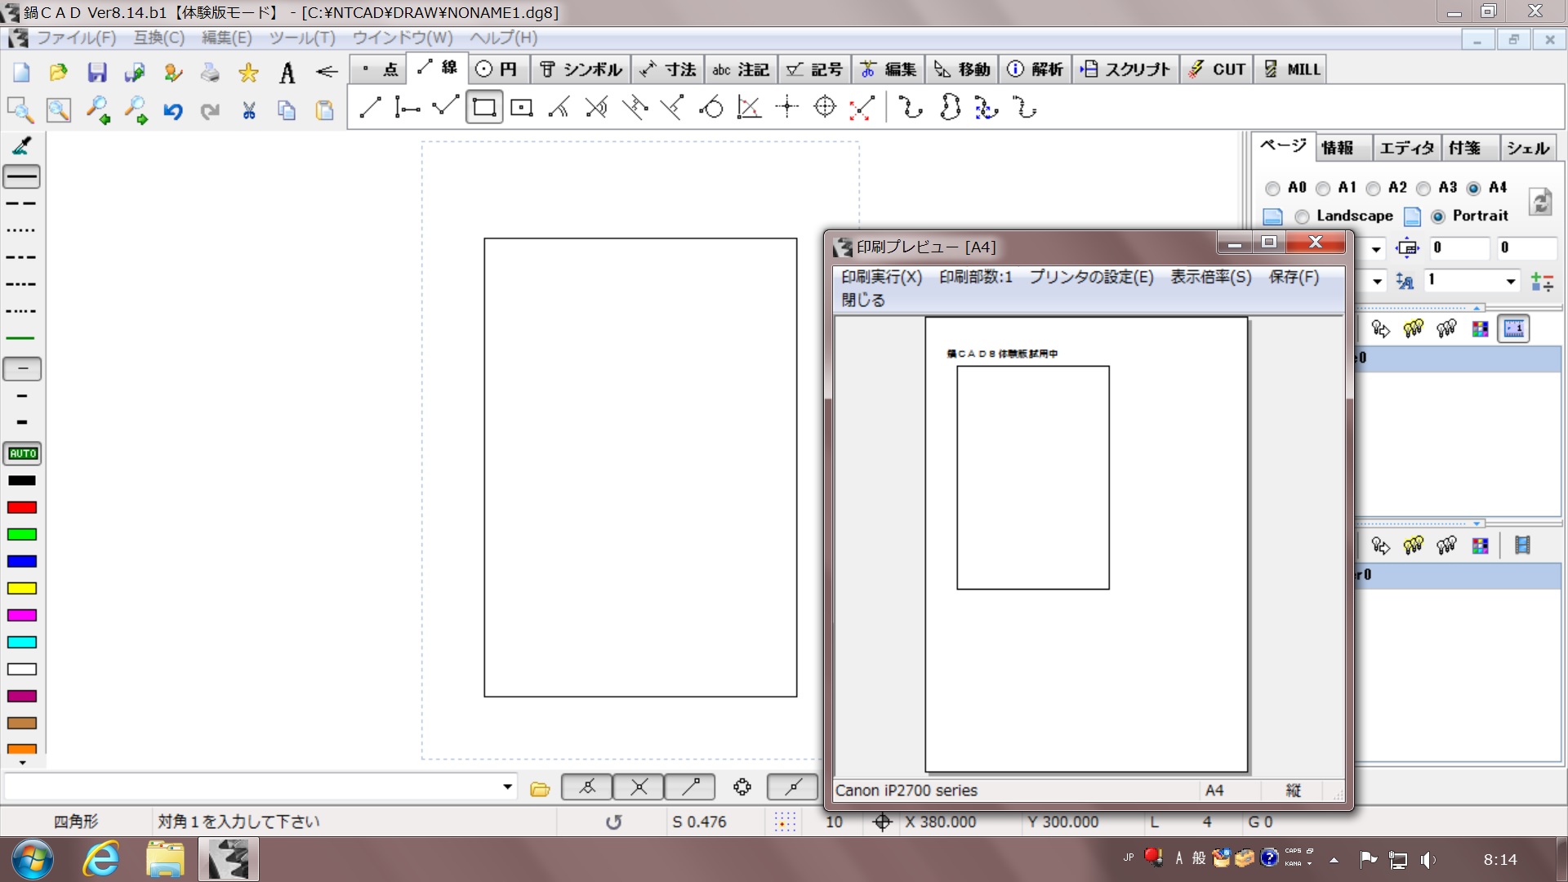The image size is (1568, 882).
Task: Switch to the 円 circle tool tab
Action: pos(498,69)
